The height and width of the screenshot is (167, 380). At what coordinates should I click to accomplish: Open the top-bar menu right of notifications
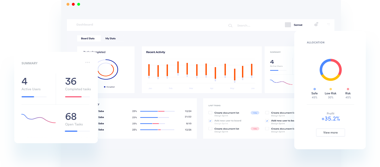[x=328, y=24]
